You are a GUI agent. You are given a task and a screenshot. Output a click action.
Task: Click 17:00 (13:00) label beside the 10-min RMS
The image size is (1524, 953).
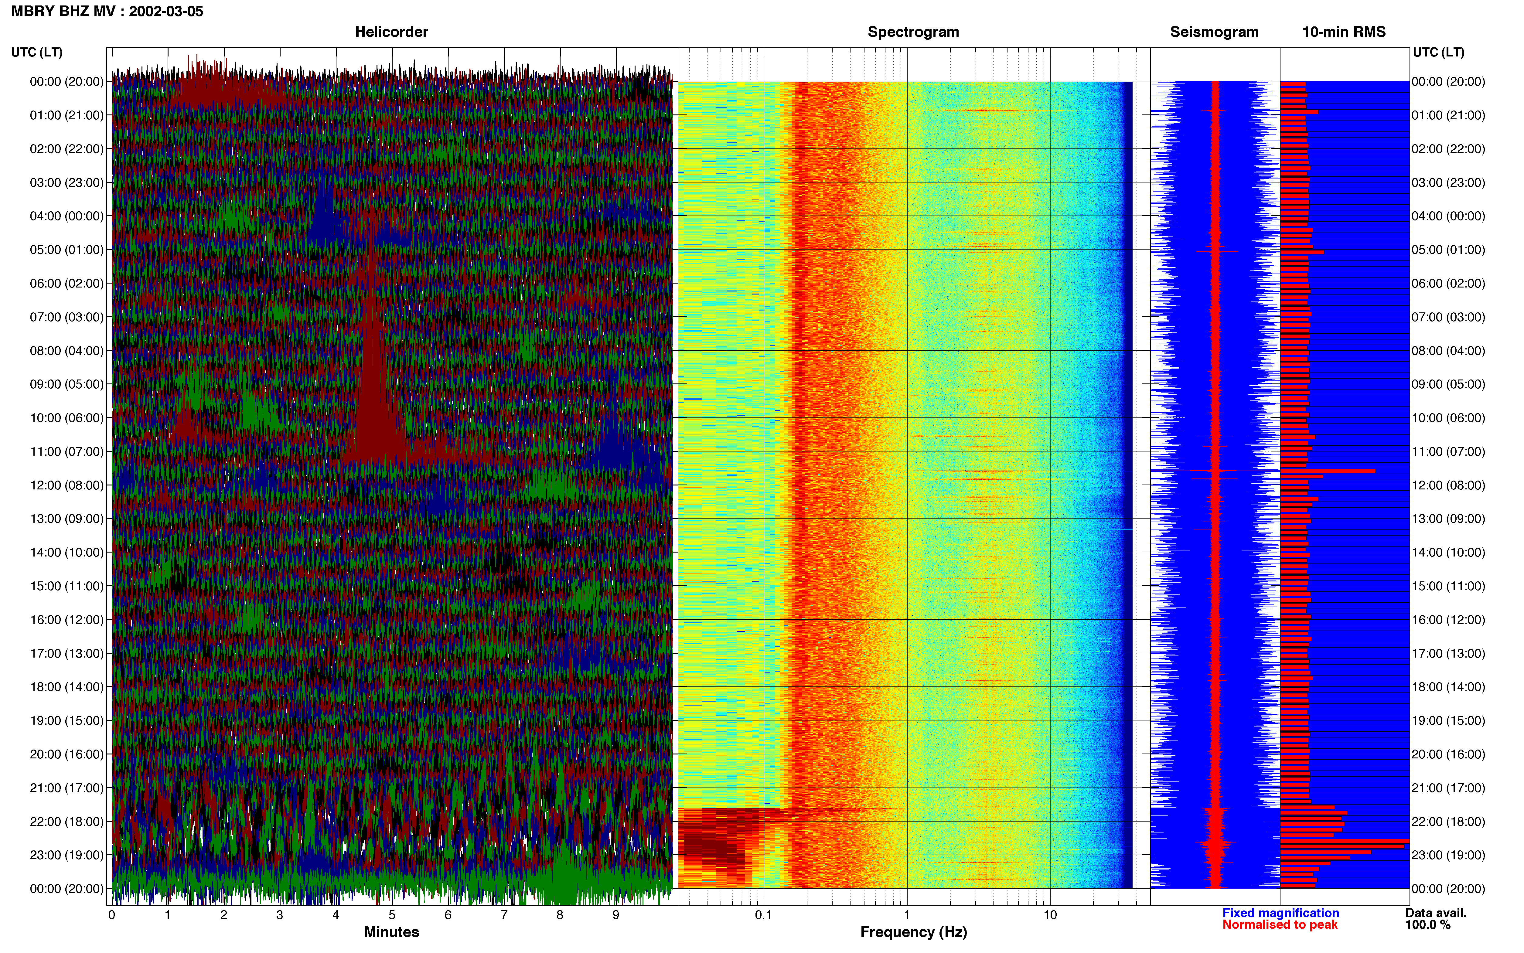[x=1448, y=654]
